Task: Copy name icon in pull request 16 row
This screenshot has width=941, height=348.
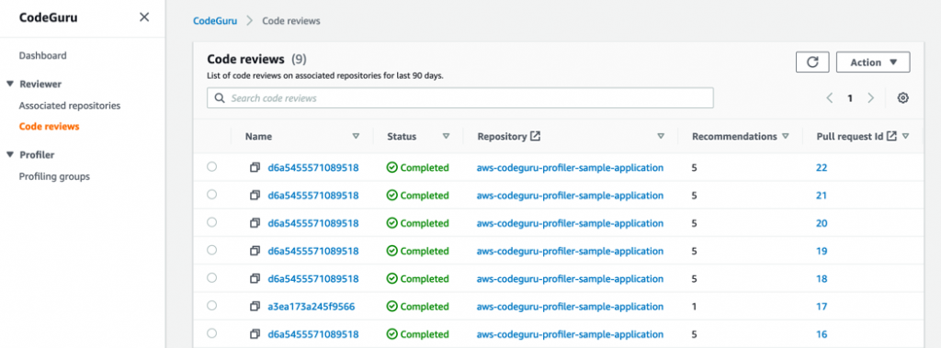Action: coord(255,334)
